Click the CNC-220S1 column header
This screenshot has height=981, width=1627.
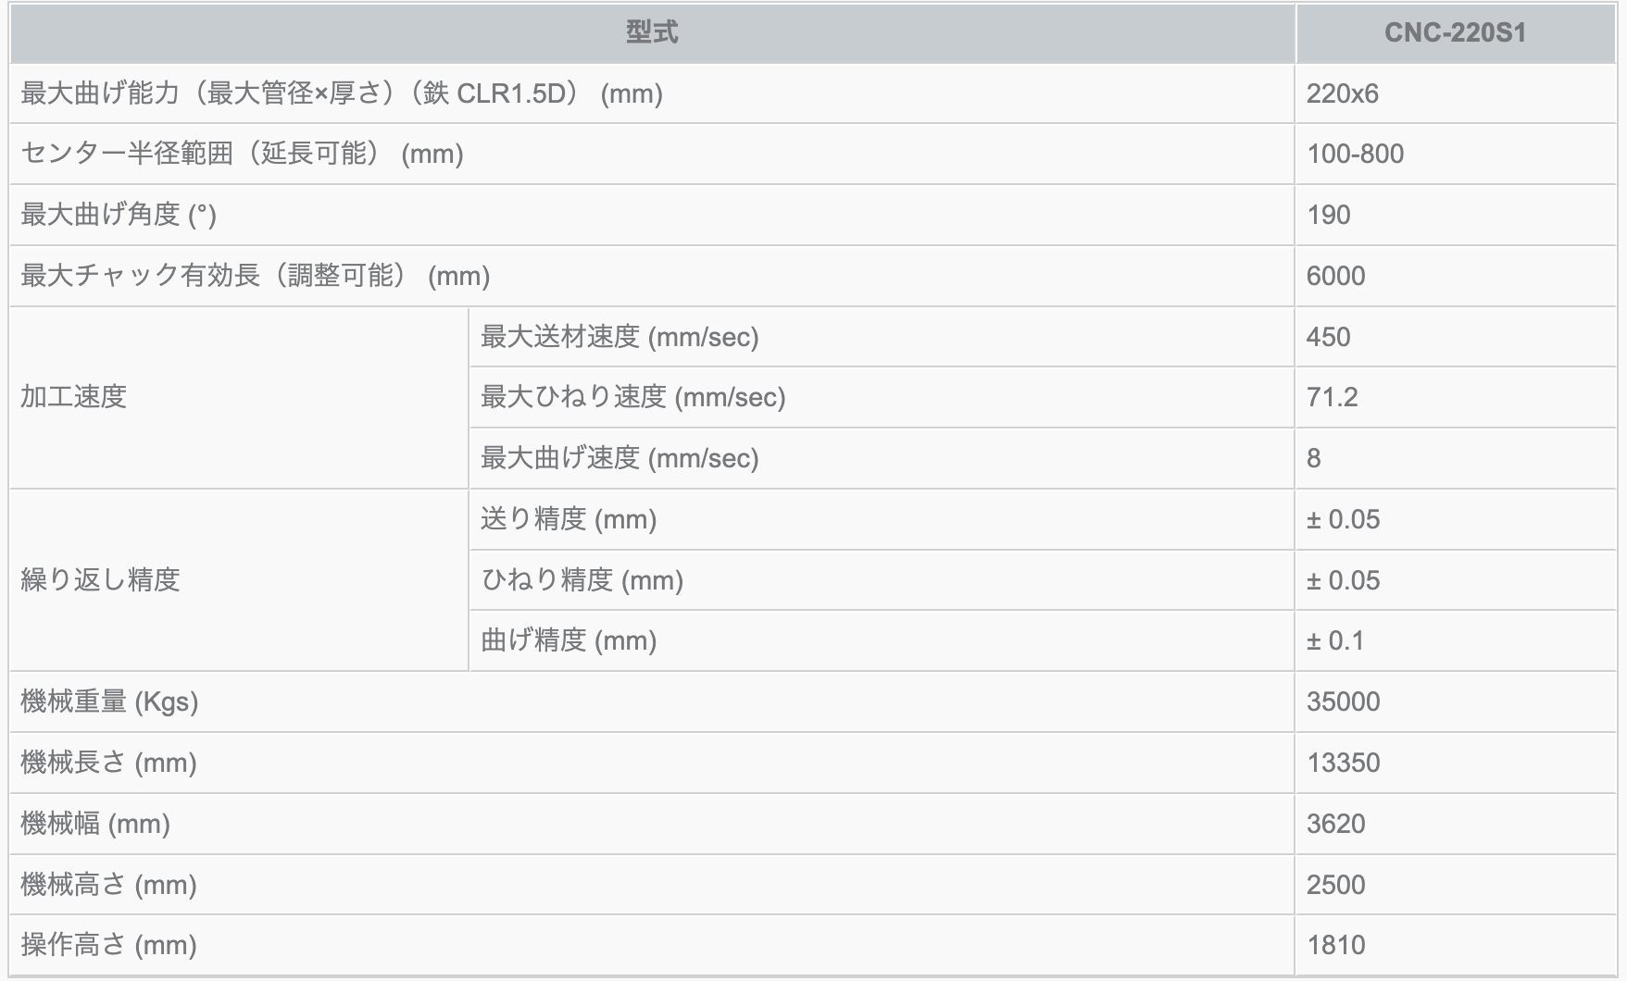[x=1454, y=33]
